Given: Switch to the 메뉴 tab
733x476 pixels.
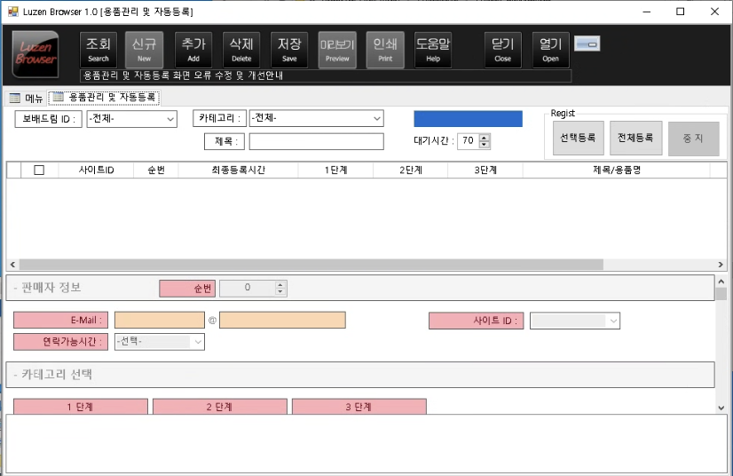Looking at the screenshot, I should coord(27,98).
